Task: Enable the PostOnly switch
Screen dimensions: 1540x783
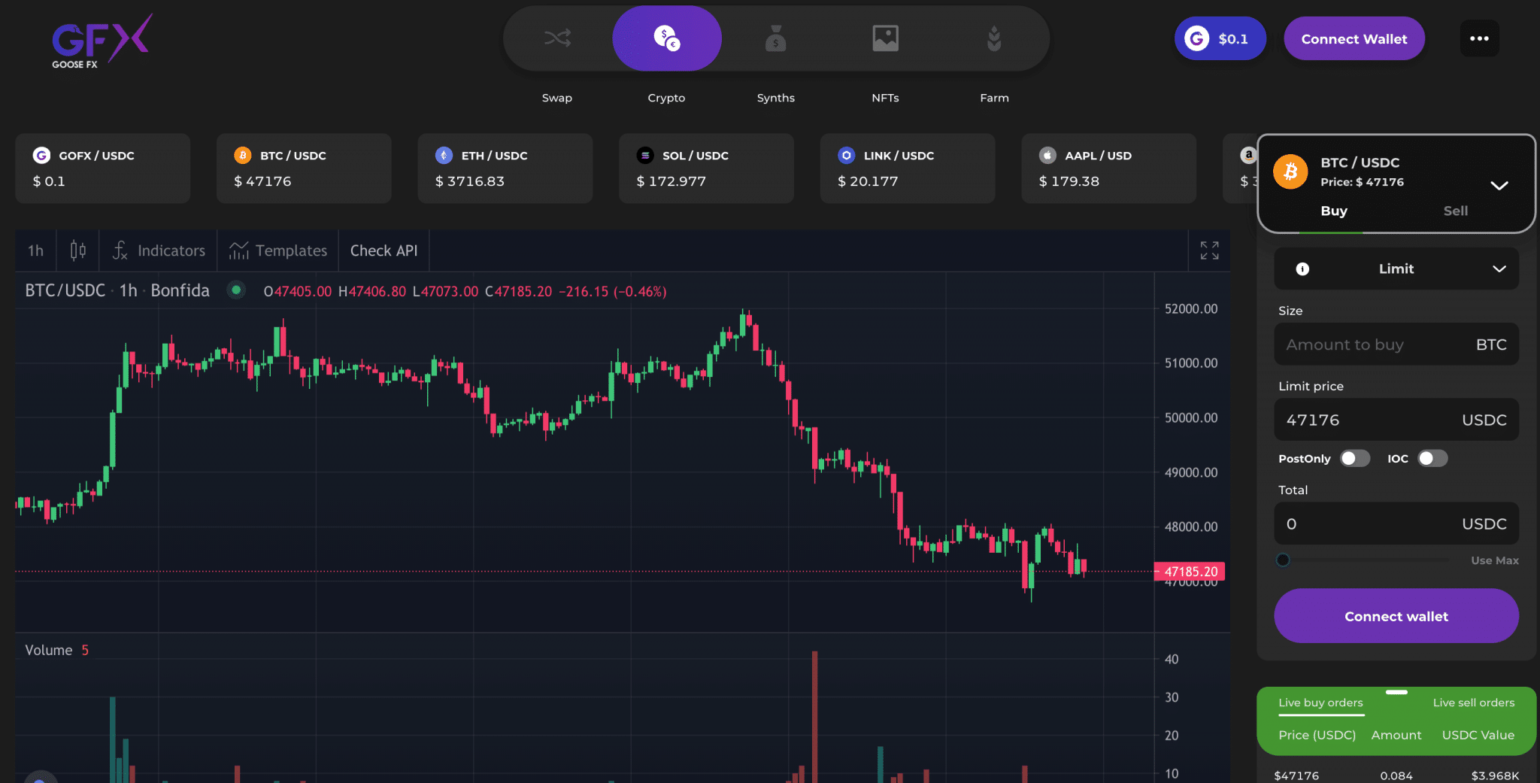Action: (1355, 458)
